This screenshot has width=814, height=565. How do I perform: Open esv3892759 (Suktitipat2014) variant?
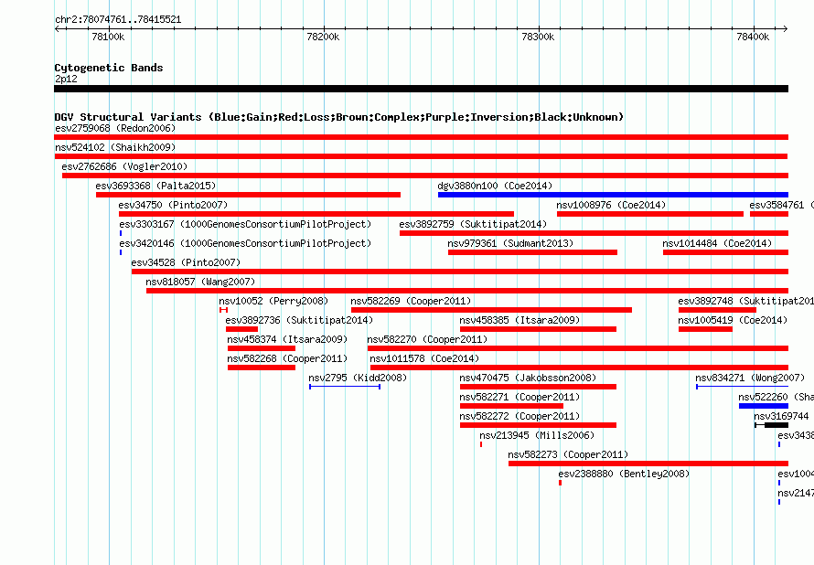point(594,233)
